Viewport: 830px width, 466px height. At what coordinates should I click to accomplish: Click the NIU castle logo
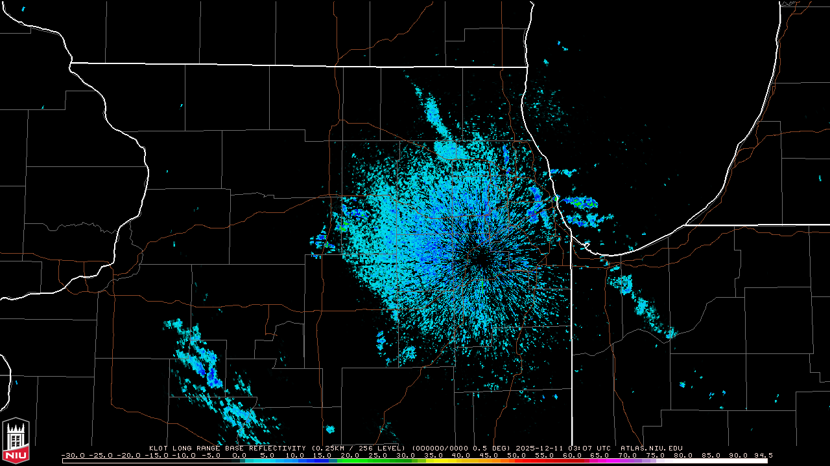16,440
